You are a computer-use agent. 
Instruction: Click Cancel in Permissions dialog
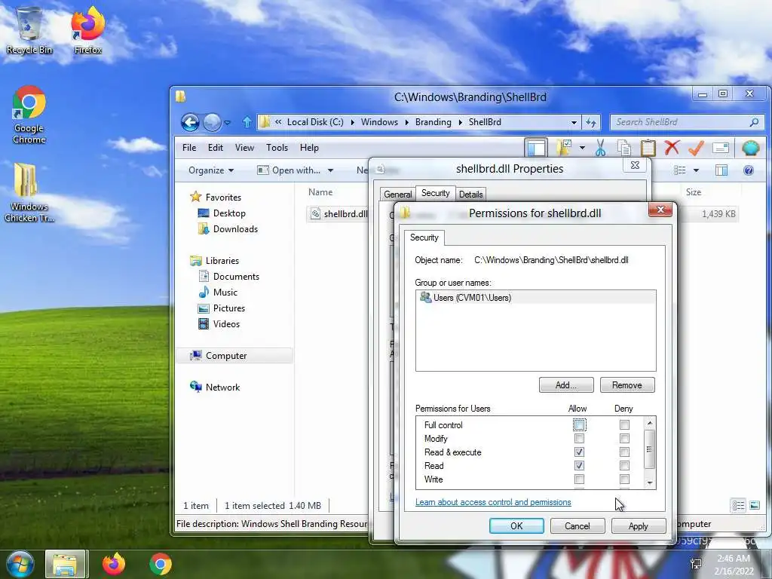(x=577, y=525)
